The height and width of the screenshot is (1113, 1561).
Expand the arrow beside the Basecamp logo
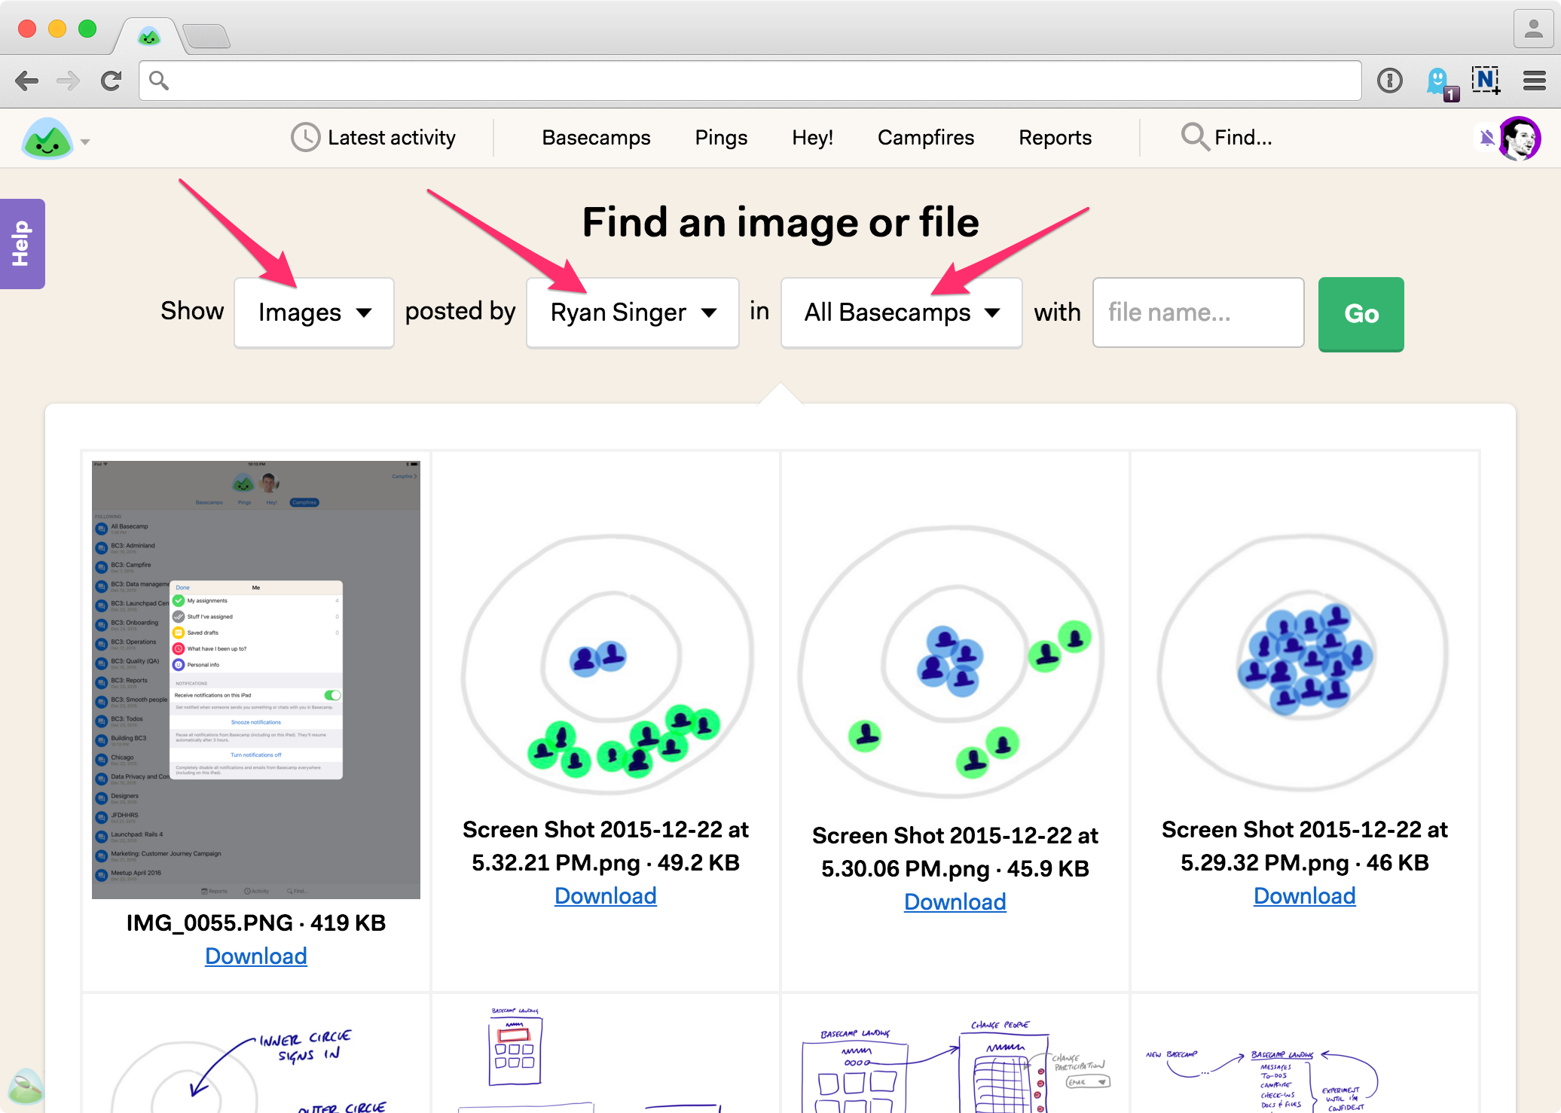click(85, 142)
